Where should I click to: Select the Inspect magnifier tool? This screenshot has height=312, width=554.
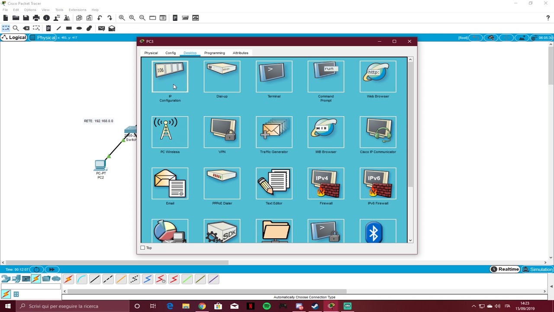16,28
